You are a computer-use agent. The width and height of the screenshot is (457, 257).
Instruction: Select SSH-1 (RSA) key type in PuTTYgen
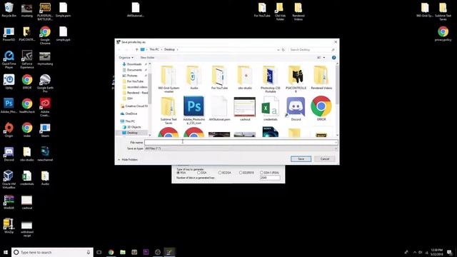tap(270, 173)
